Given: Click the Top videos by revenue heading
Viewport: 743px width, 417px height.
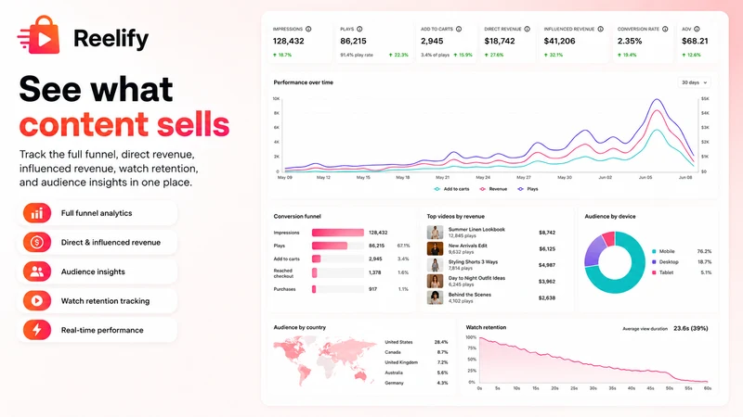Looking at the screenshot, I should pyautogui.click(x=455, y=217).
